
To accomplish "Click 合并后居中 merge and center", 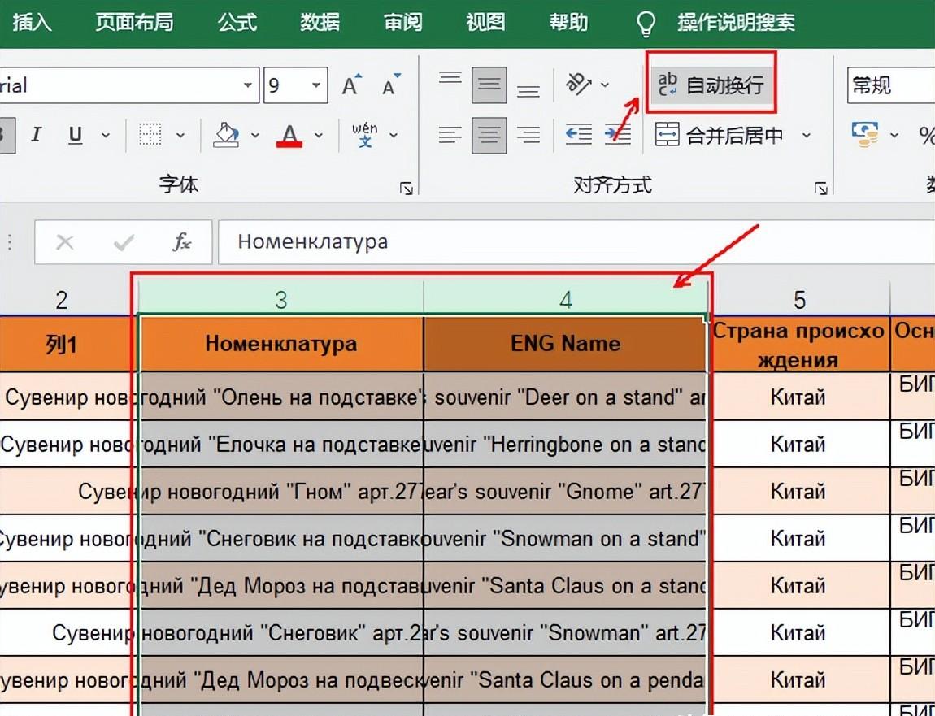I will point(720,136).
